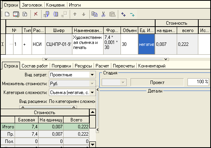Click the НСИ cell
Screen dimensions: 211x148
(39, 44)
